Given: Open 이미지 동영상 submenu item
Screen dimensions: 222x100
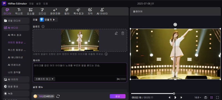Looking at the screenshot, I should click(x=17, y=42).
